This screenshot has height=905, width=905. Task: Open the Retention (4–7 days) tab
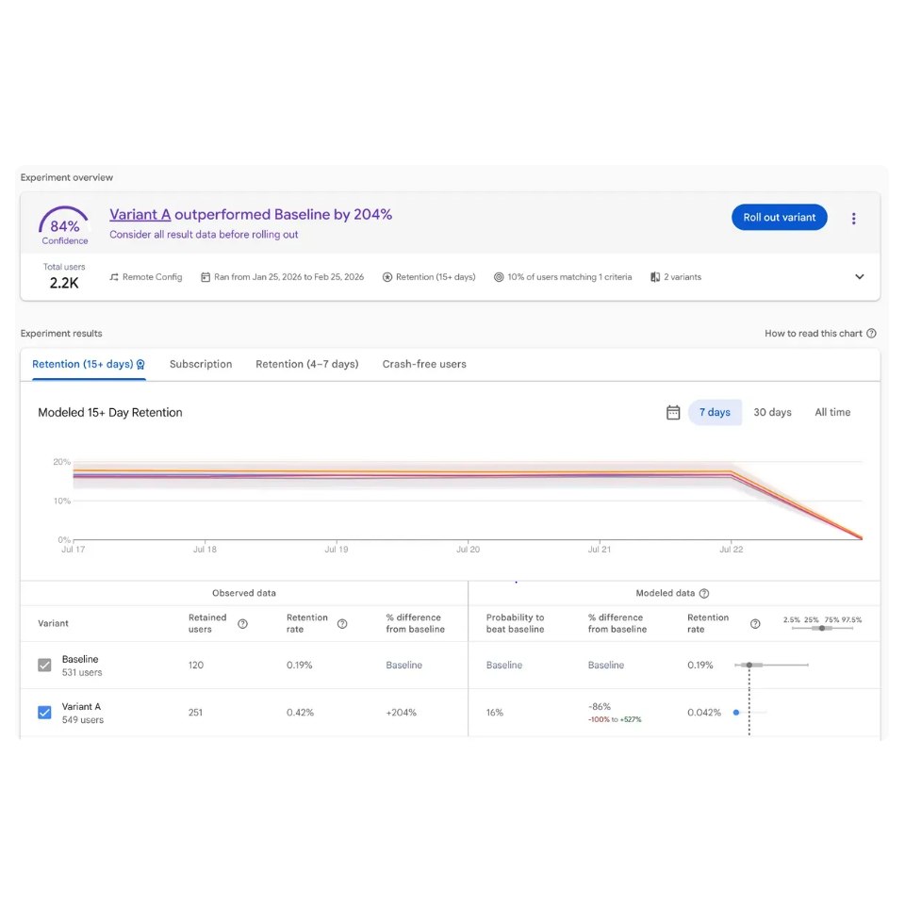pyautogui.click(x=307, y=364)
